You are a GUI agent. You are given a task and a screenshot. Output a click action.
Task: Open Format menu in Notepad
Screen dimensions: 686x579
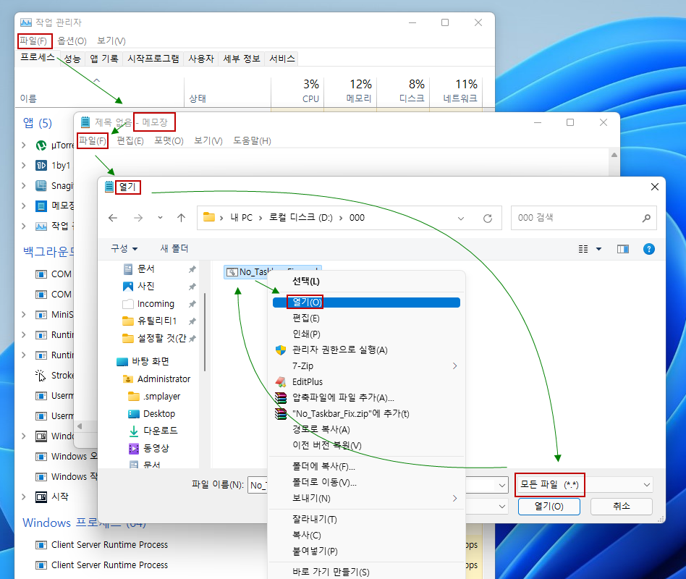169,141
